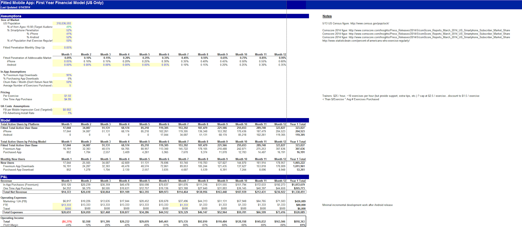Screen dimensions: 522x227
Task: Click the 'Marketing / UA (FB)' row label
Action: tap(15, 201)
